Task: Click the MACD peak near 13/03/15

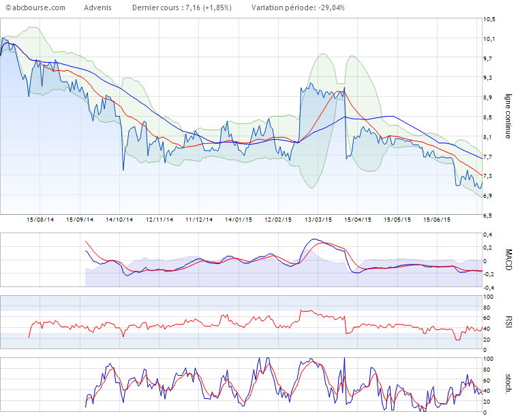Action: pos(314,239)
